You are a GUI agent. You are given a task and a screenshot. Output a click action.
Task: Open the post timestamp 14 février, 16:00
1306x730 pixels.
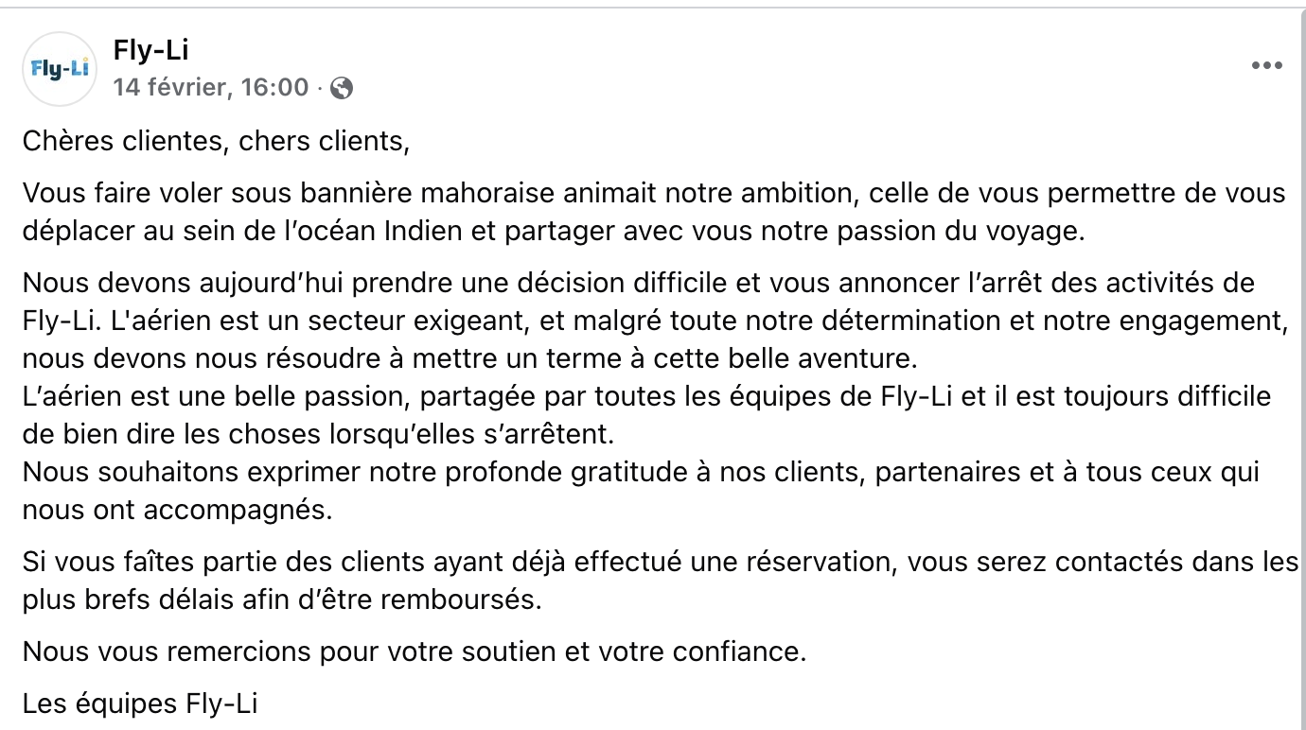point(211,88)
